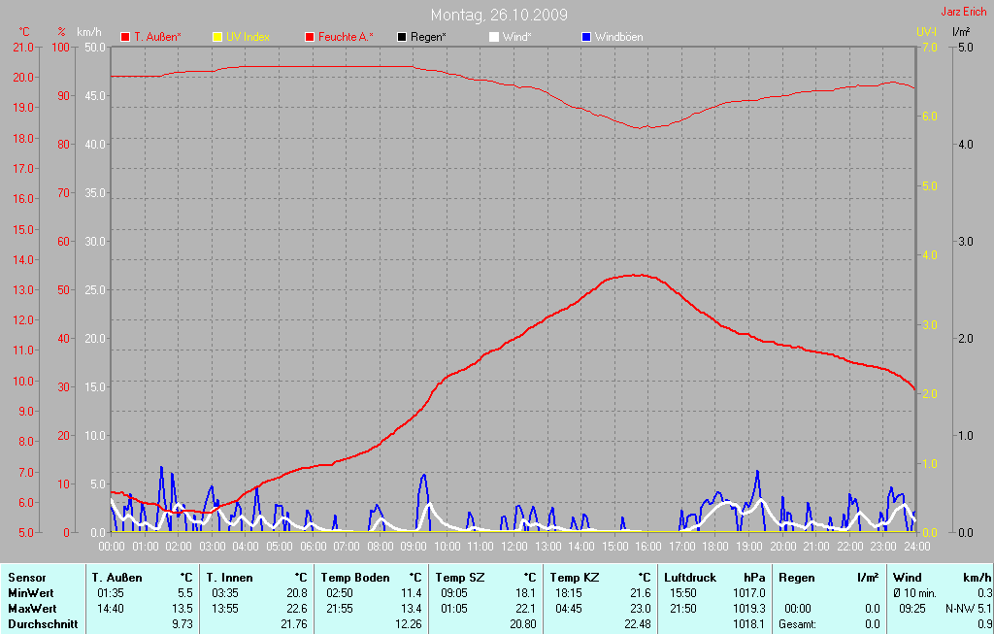Screen dimensions: 994x634
Task: Click the yellow UV Index legend swatch
Action: (217, 37)
